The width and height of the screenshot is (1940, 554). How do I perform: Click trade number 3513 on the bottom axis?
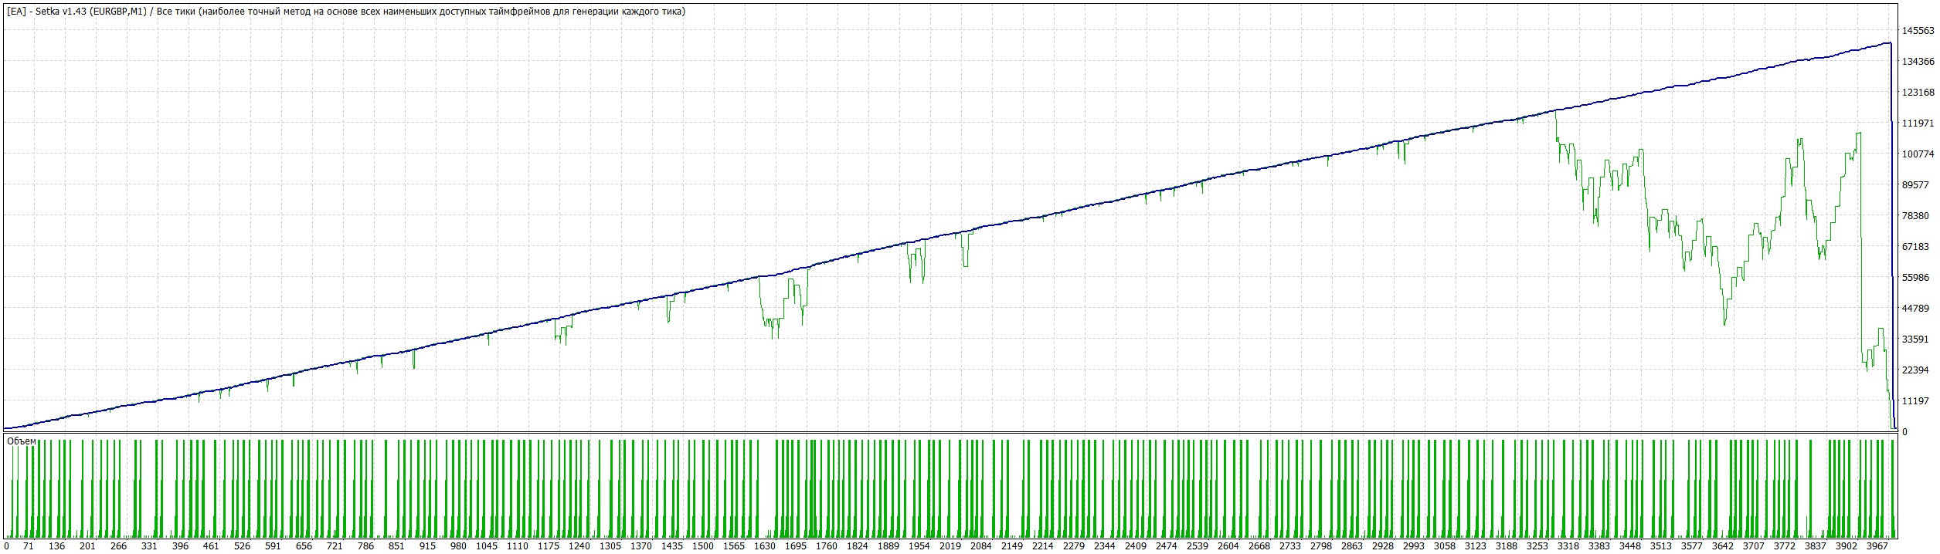click(x=1661, y=546)
